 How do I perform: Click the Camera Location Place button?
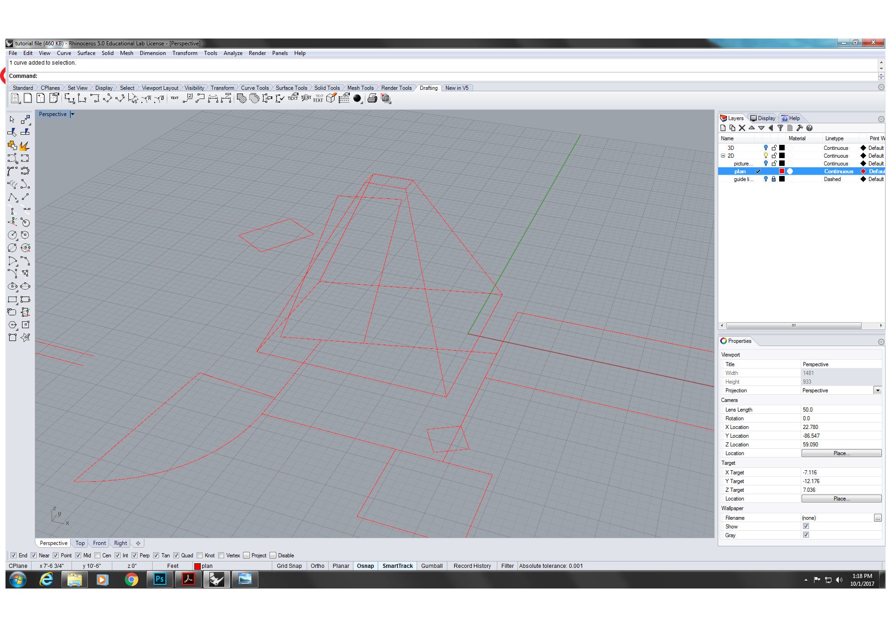click(841, 453)
